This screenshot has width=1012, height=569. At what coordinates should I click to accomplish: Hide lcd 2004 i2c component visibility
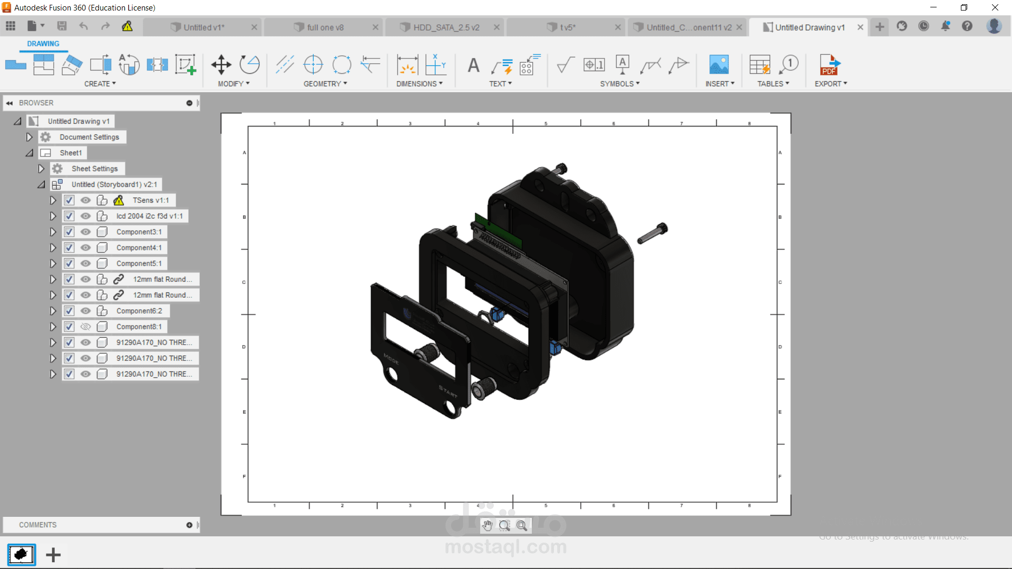click(x=85, y=216)
